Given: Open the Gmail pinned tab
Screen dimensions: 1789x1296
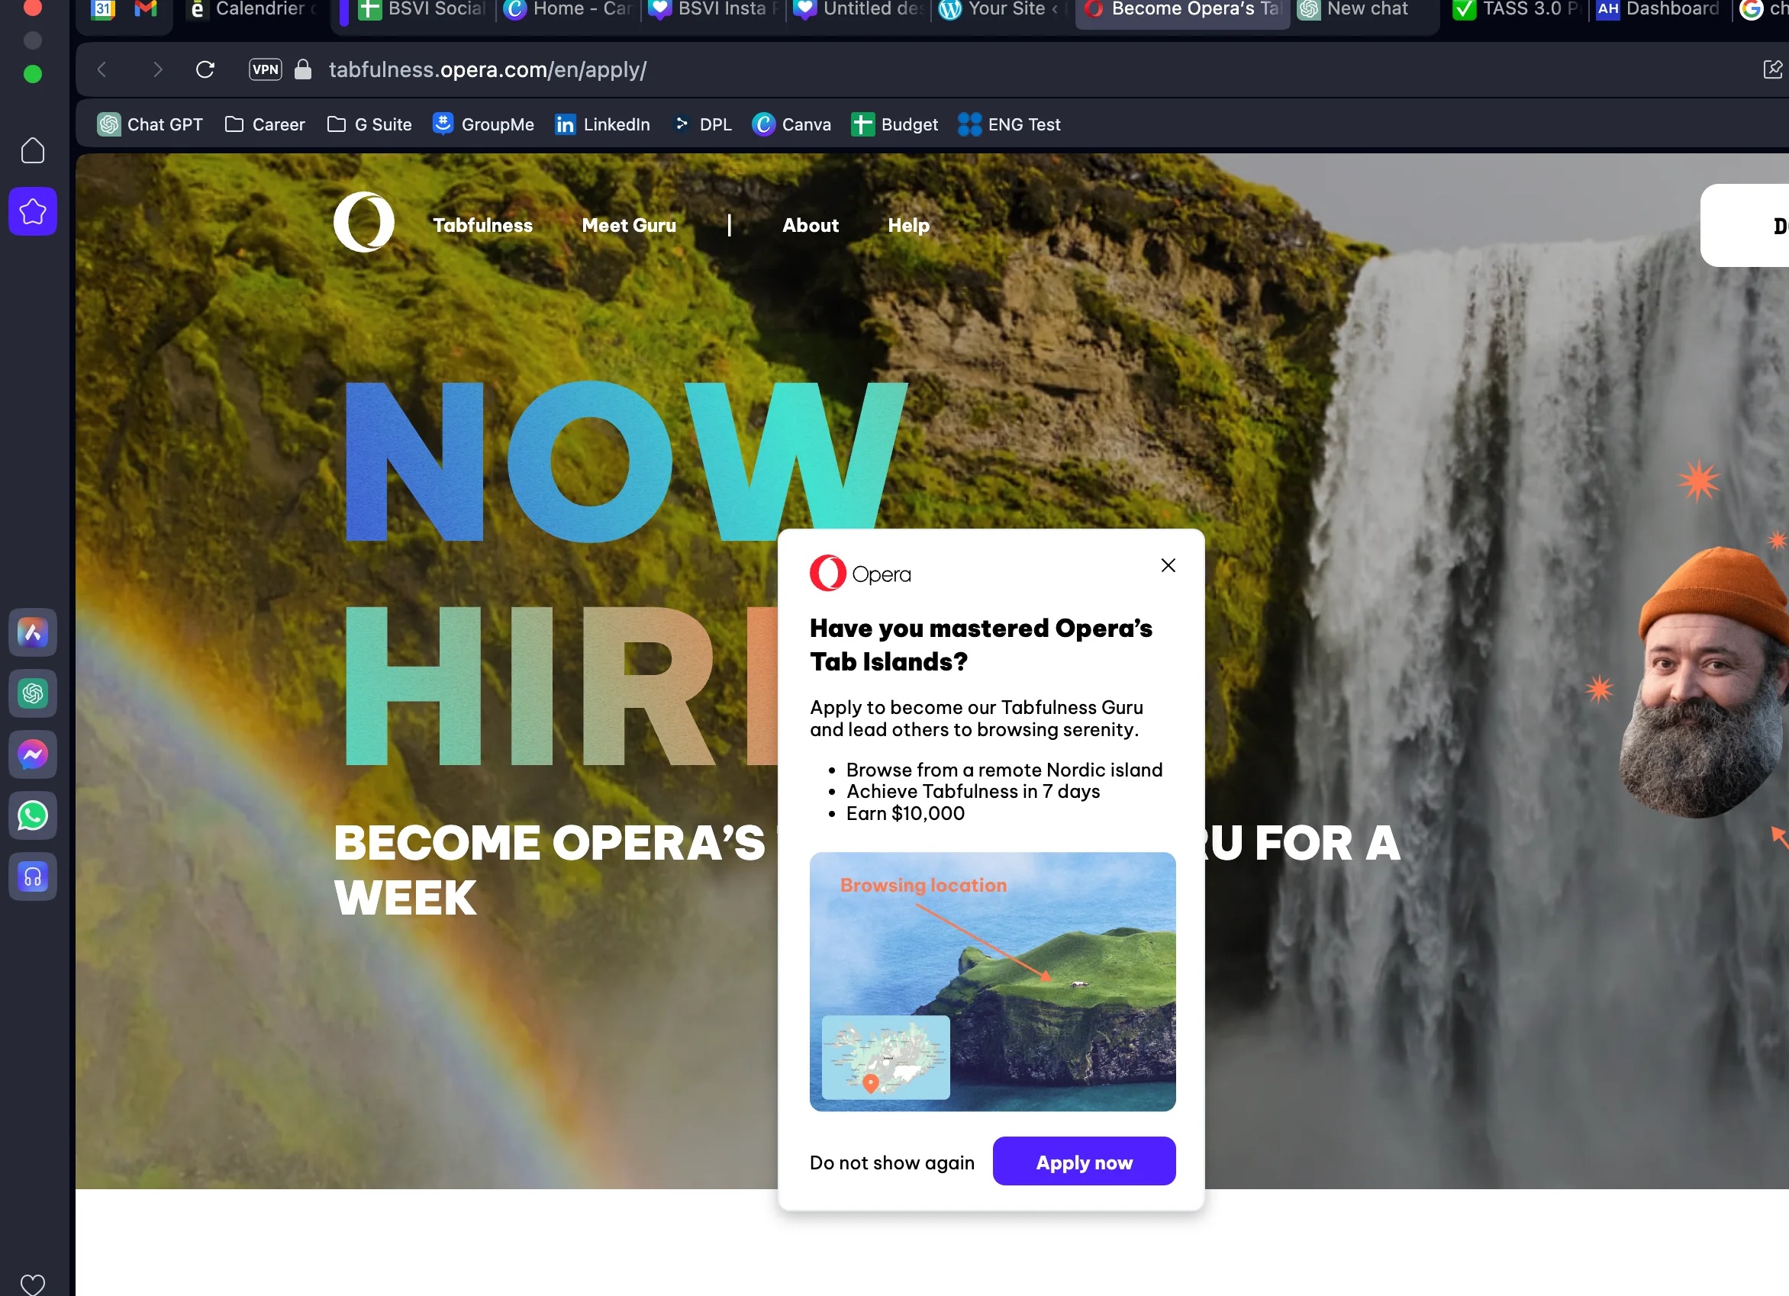Looking at the screenshot, I should 146,9.
